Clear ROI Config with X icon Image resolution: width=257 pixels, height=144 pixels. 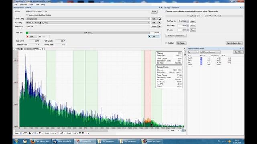click(x=160, y=22)
